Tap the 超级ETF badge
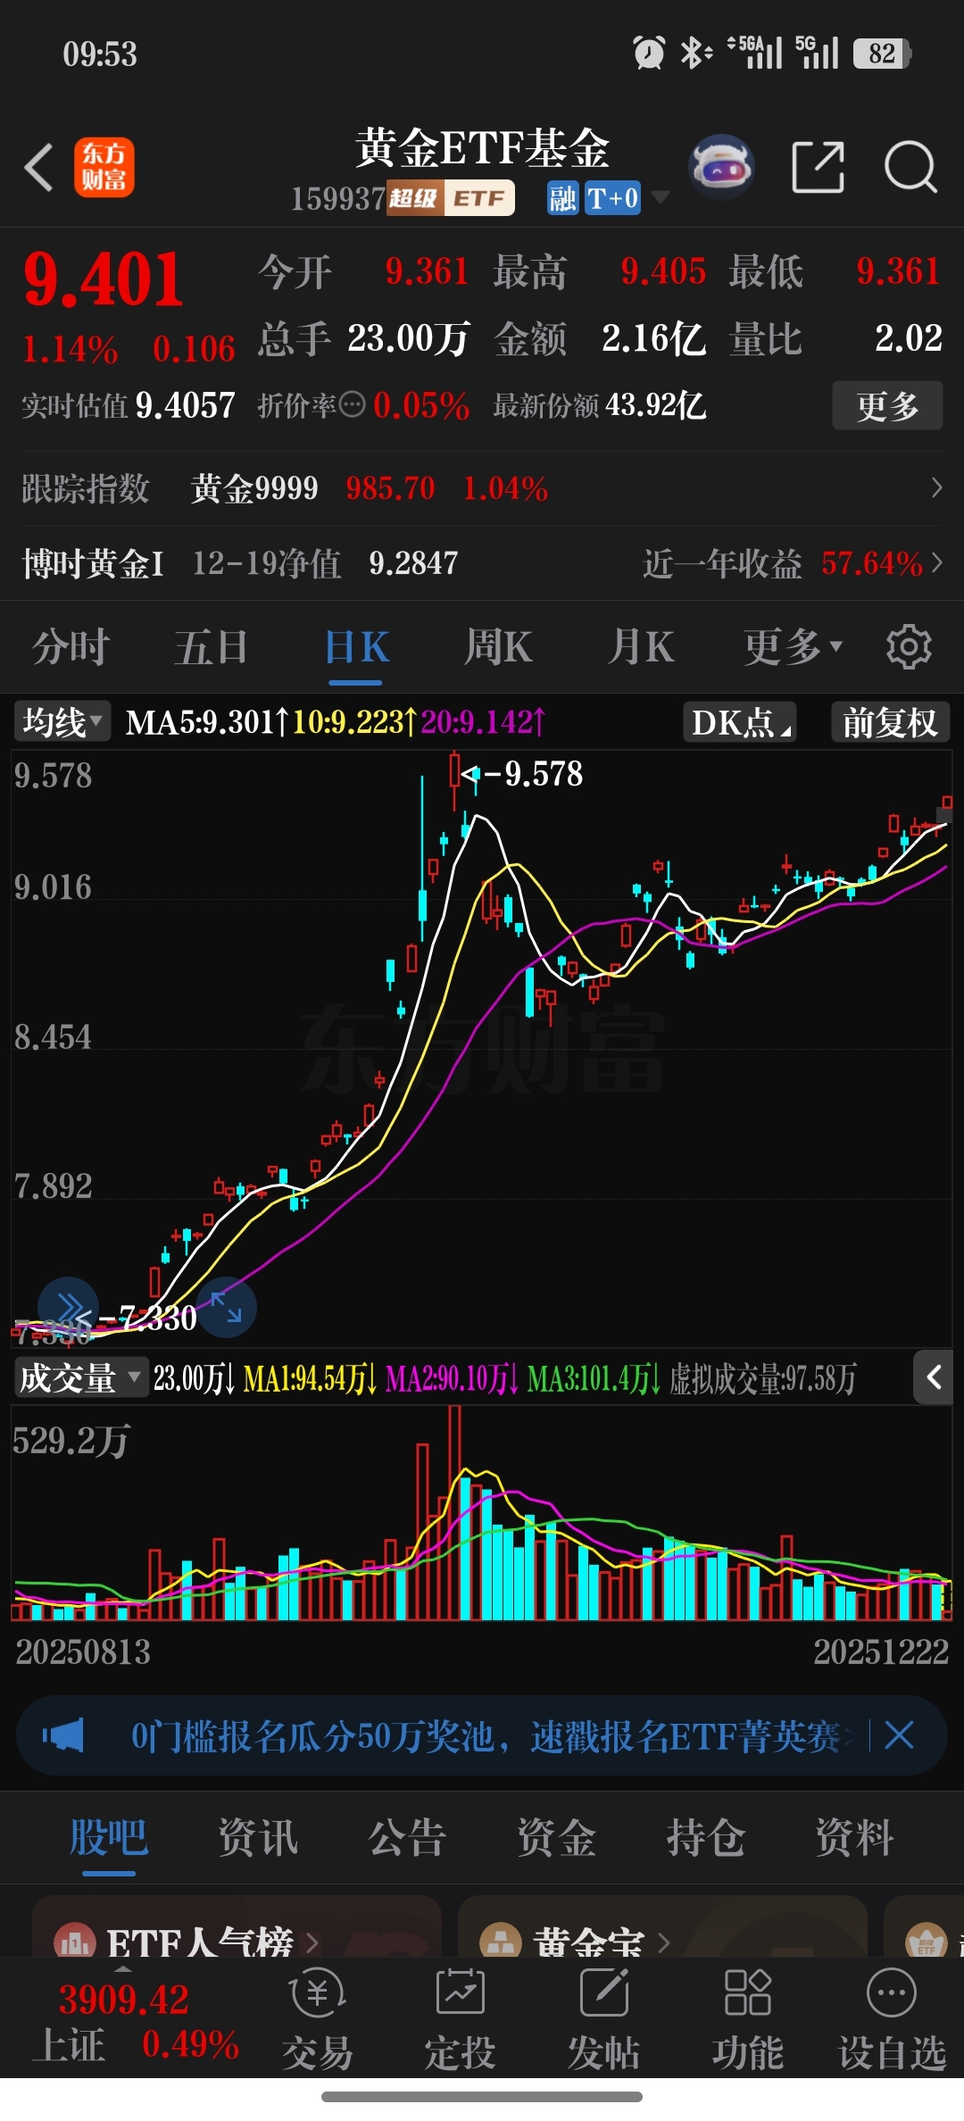This screenshot has height=2121, width=964. coord(451,198)
